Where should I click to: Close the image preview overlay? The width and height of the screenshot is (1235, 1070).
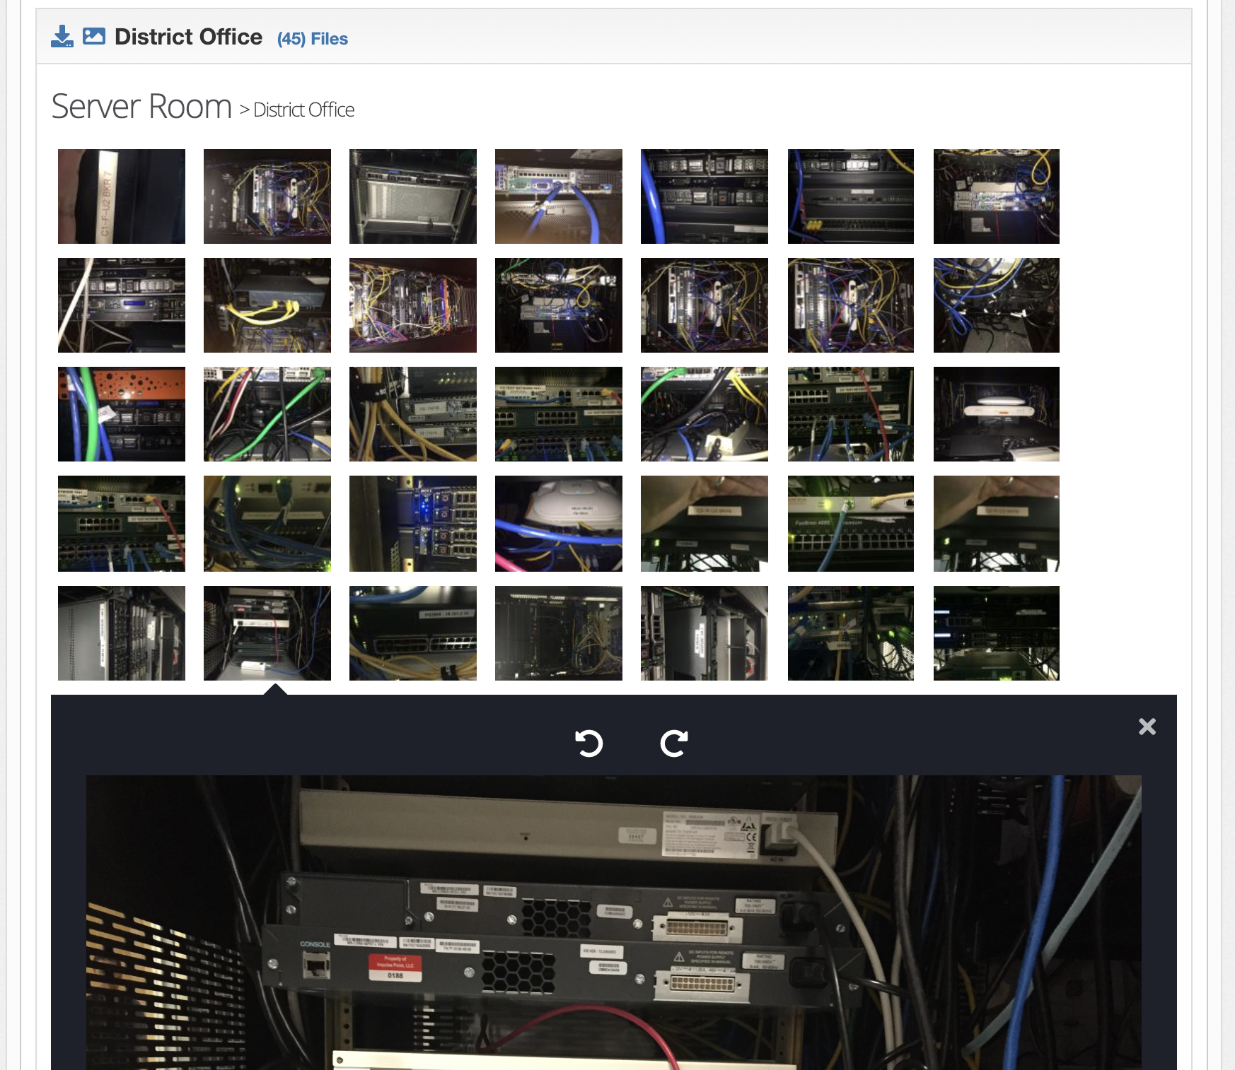(x=1147, y=727)
